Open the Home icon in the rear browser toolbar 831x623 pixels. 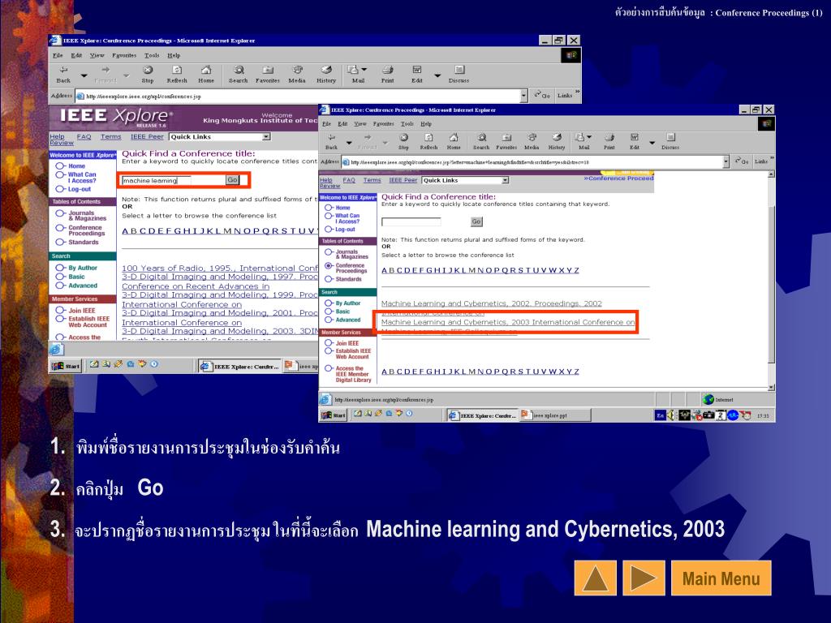coord(206,70)
